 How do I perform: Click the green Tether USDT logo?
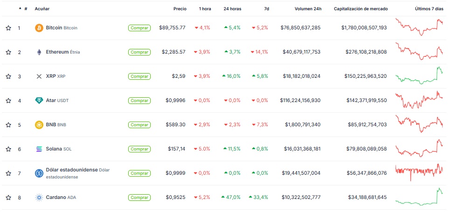(39, 101)
